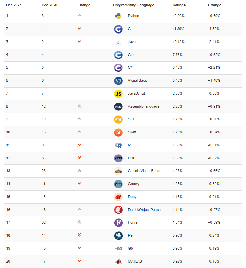Viewport: 246px width, 268px height.
Task: Click the Assembly language ASM icon
Action: 118,107
